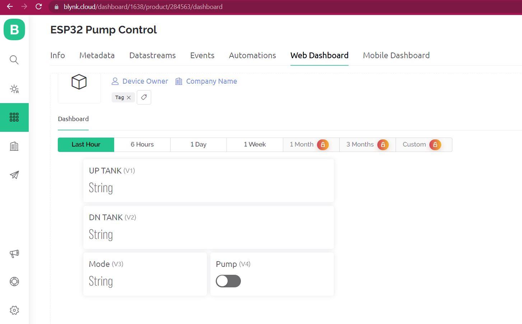522x324 pixels.
Task: Click the Blynk logo icon
Action: (14, 29)
